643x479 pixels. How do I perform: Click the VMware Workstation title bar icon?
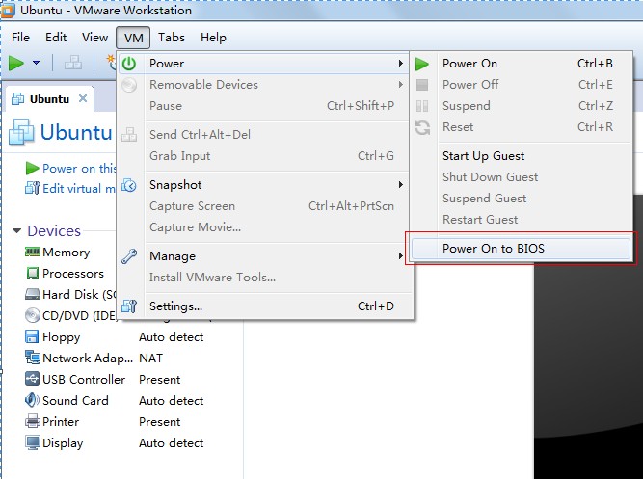tap(8, 11)
